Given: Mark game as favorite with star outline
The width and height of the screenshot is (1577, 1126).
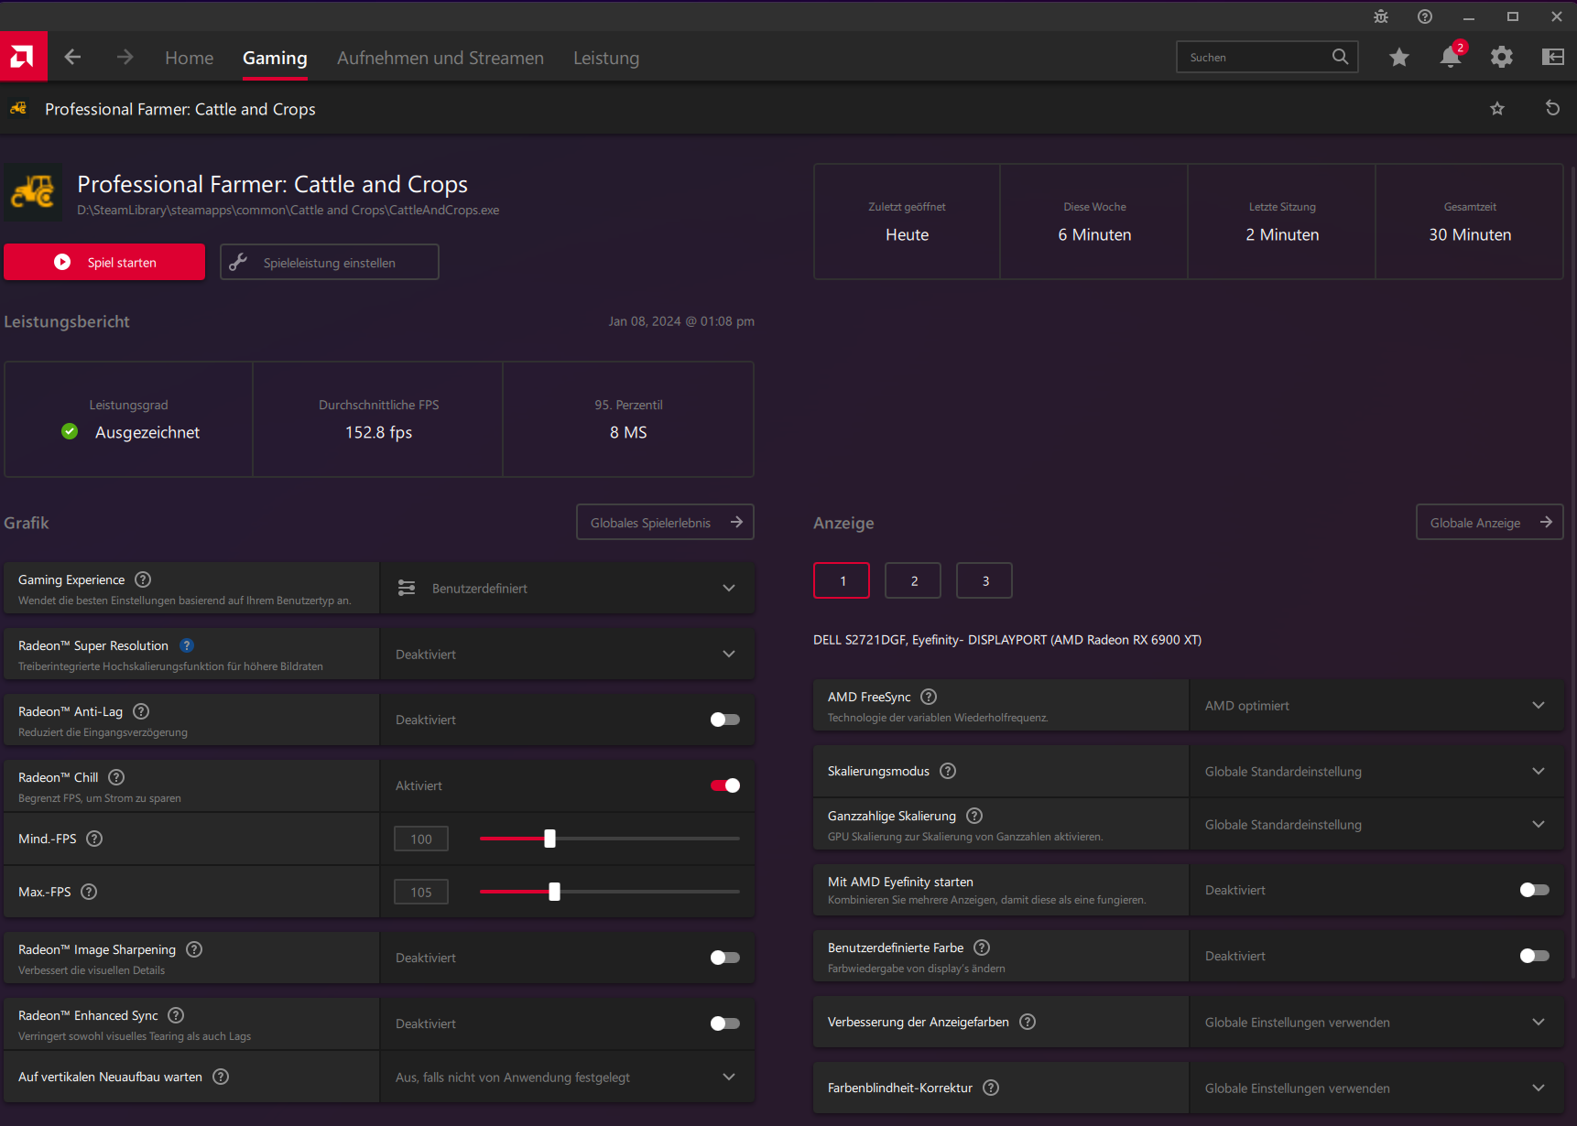Looking at the screenshot, I should 1497,109.
